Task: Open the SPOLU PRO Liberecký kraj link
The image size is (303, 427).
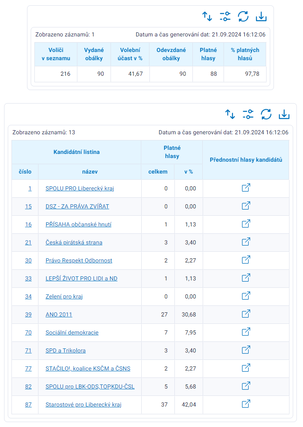Action: 79,188
